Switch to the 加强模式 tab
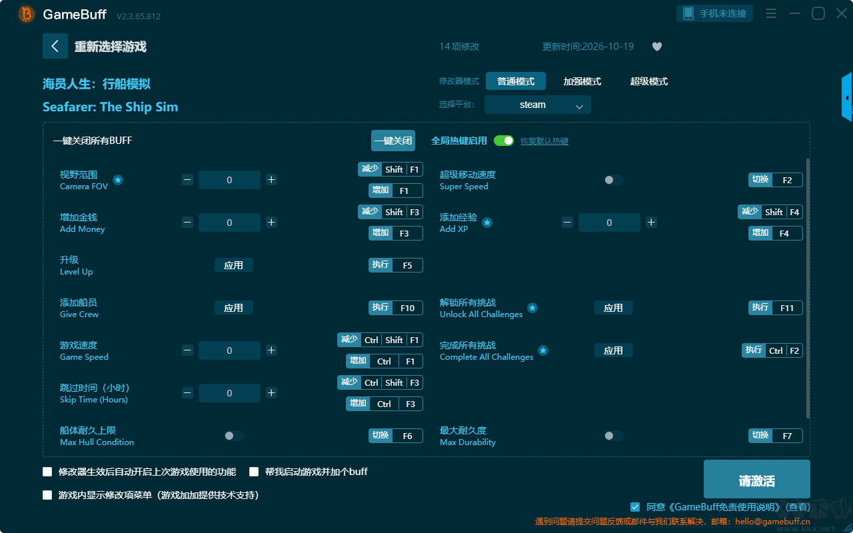 (582, 81)
